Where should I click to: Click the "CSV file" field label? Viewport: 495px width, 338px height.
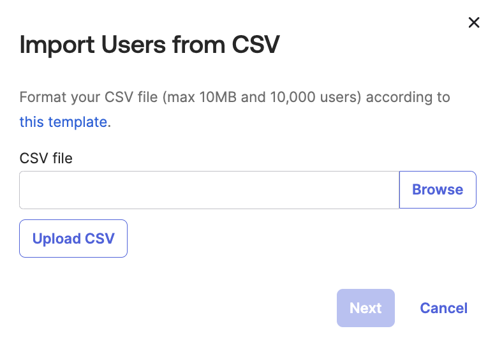pyautogui.click(x=46, y=158)
